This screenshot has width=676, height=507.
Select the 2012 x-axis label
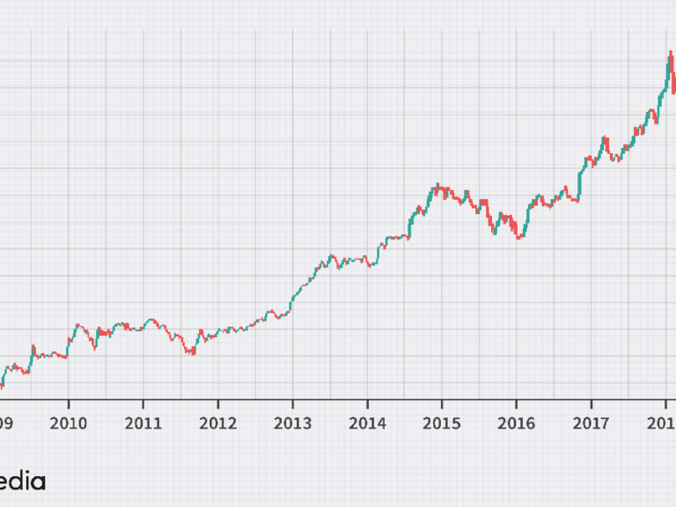click(x=218, y=423)
